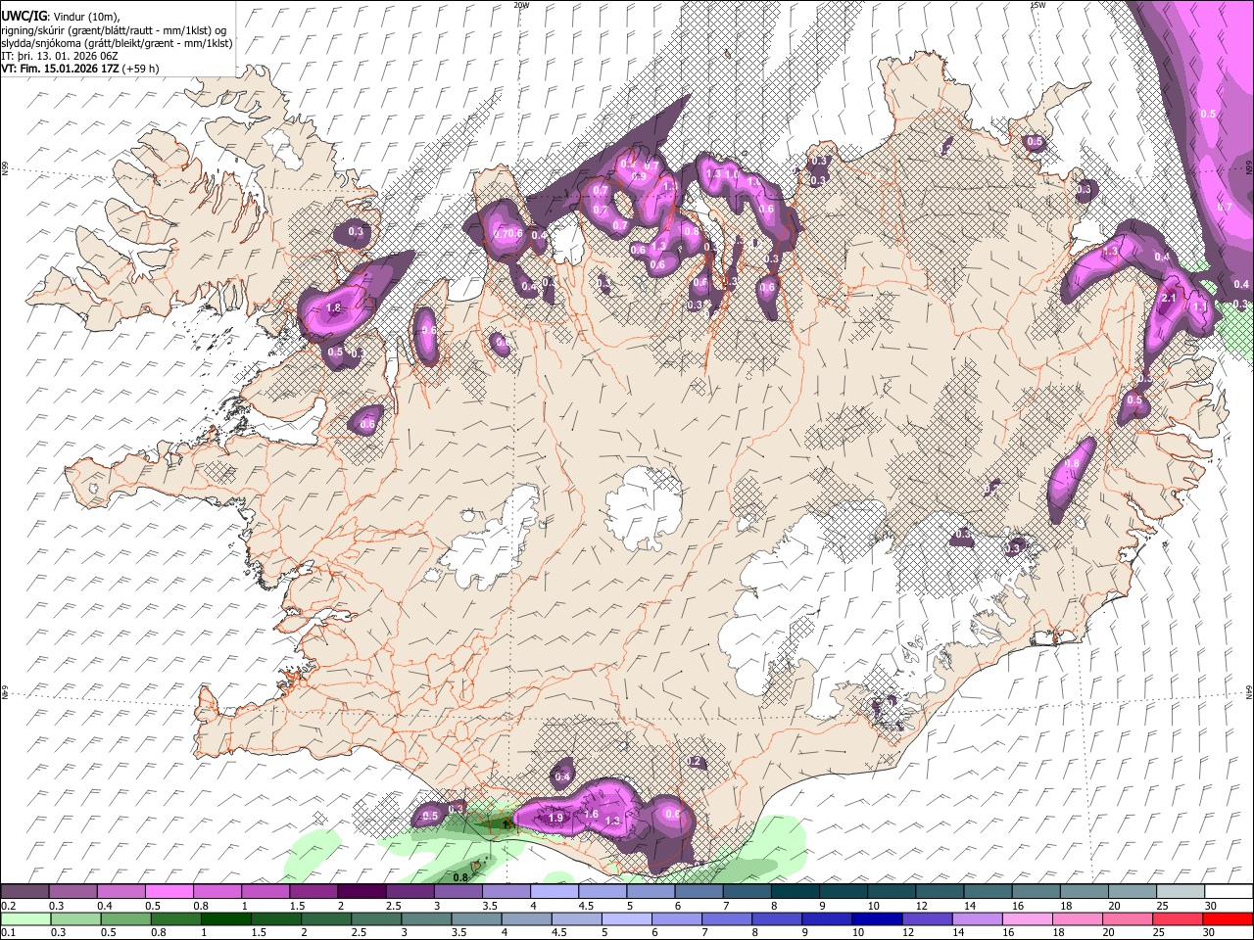Click the bright red 30 swatch ending the bottom legend row
The image size is (1254, 940).
point(1227,918)
